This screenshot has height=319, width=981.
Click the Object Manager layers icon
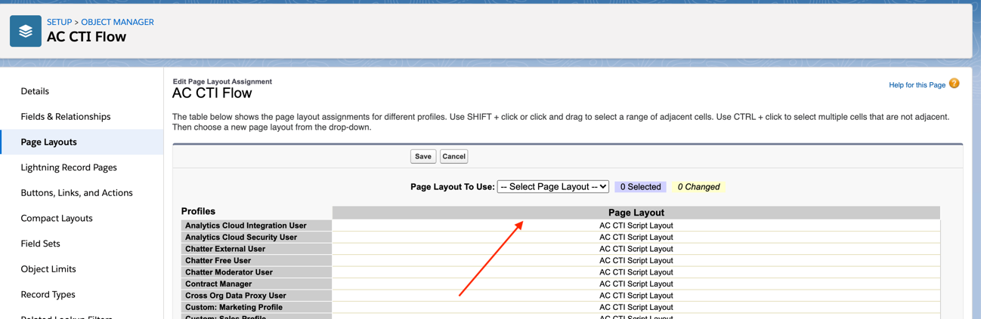(x=26, y=32)
